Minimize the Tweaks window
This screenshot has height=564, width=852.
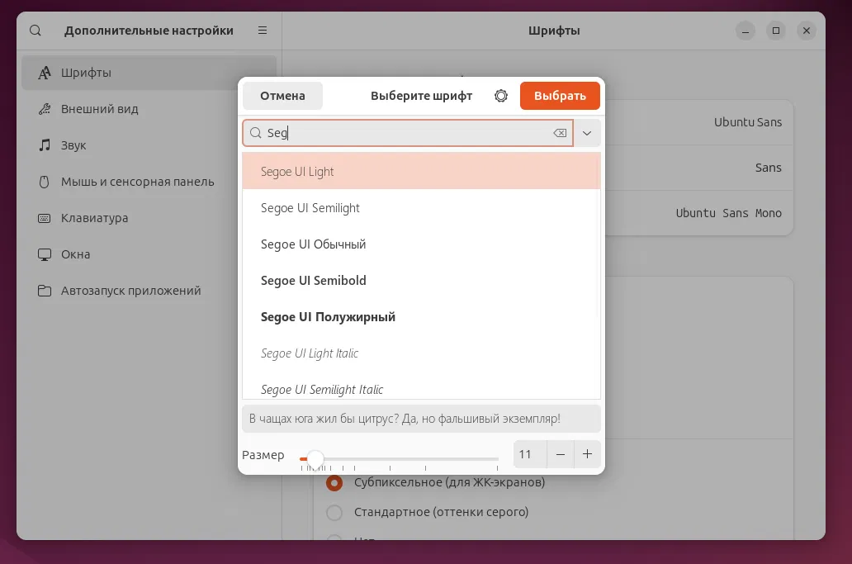pyautogui.click(x=745, y=31)
